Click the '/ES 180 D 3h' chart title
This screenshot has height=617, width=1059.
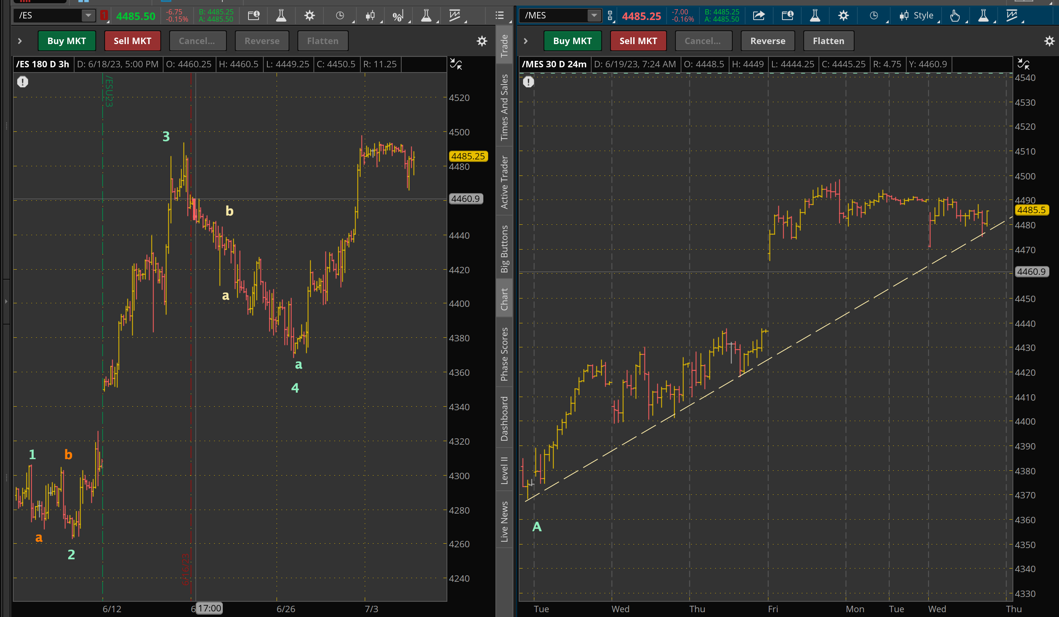(42, 64)
